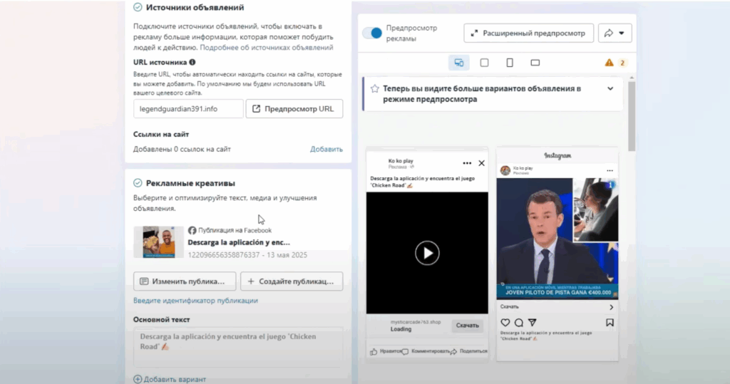Select the all-devices preview icon
Screen dimensions: 730x384
459,63
